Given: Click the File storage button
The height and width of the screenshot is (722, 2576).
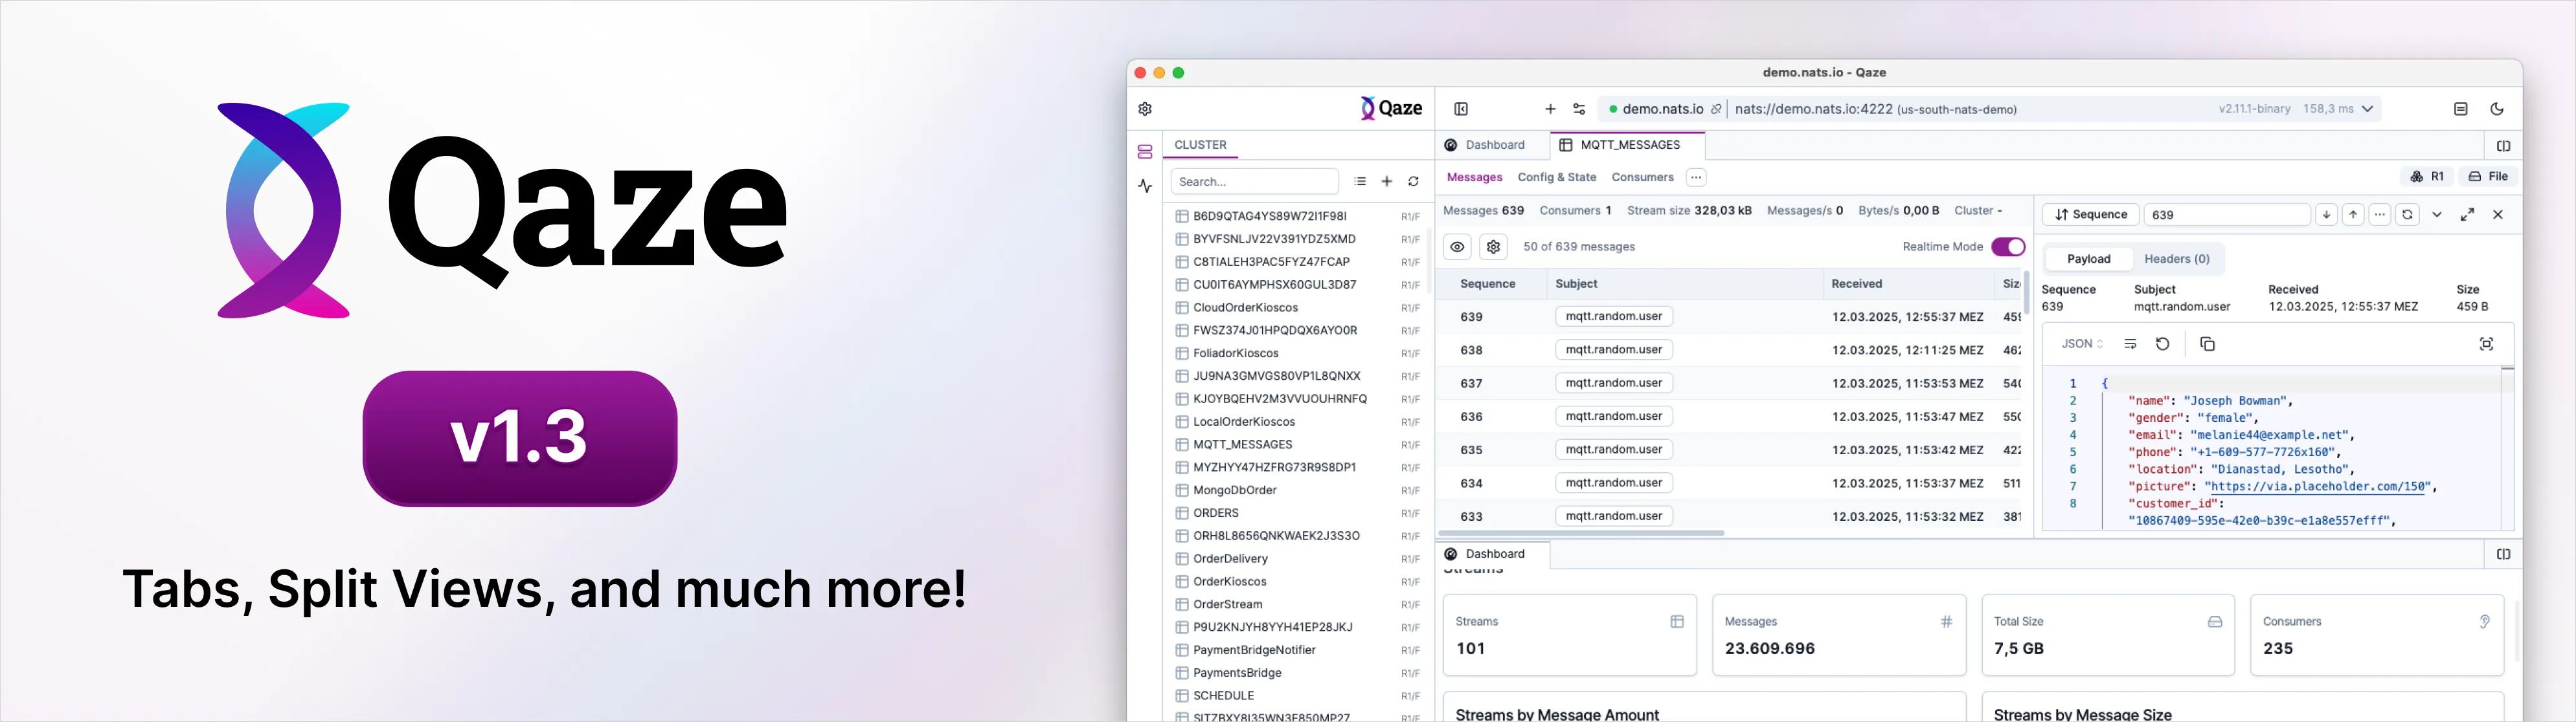Looking at the screenshot, I should pyautogui.click(x=2488, y=177).
